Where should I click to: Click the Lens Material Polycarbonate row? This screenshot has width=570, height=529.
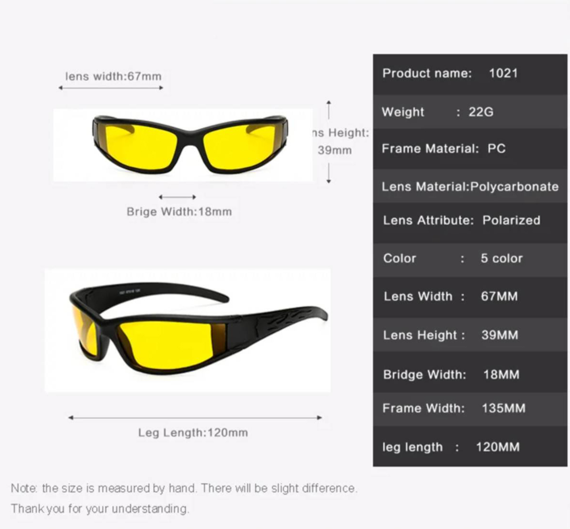point(470,186)
